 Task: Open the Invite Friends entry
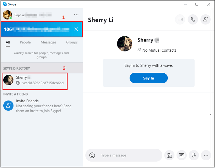pos(42,106)
